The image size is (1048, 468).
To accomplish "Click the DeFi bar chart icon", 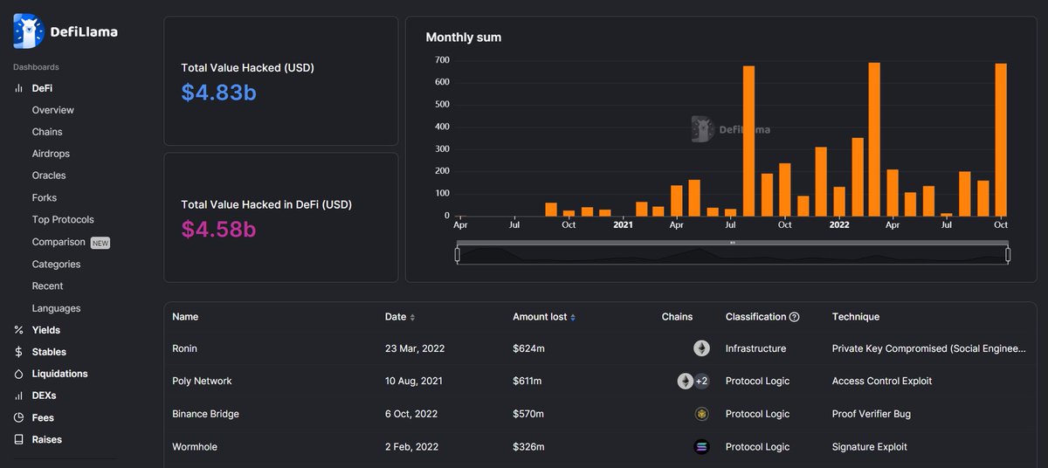I will tap(18, 88).
